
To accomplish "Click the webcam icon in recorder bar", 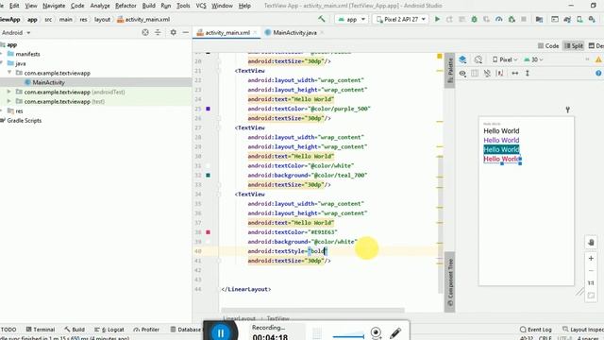I will click(x=376, y=332).
